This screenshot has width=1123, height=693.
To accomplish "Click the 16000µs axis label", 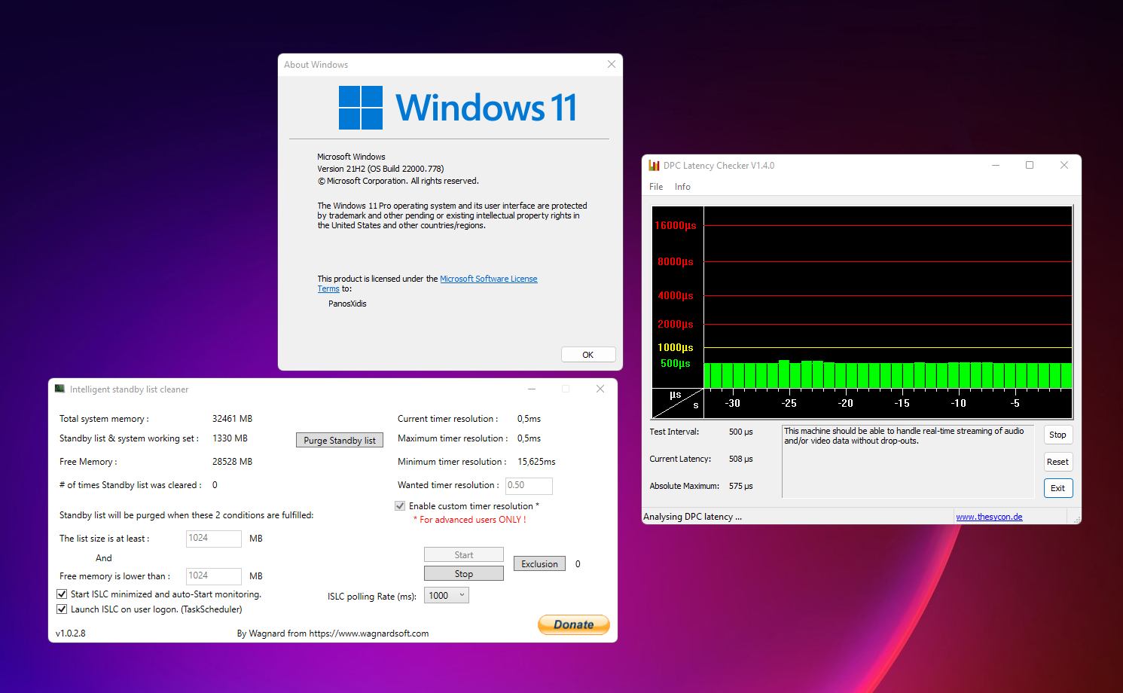I will click(x=676, y=225).
